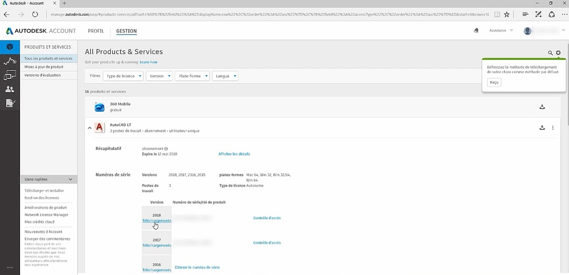Open the user management people icon

pos(10,89)
